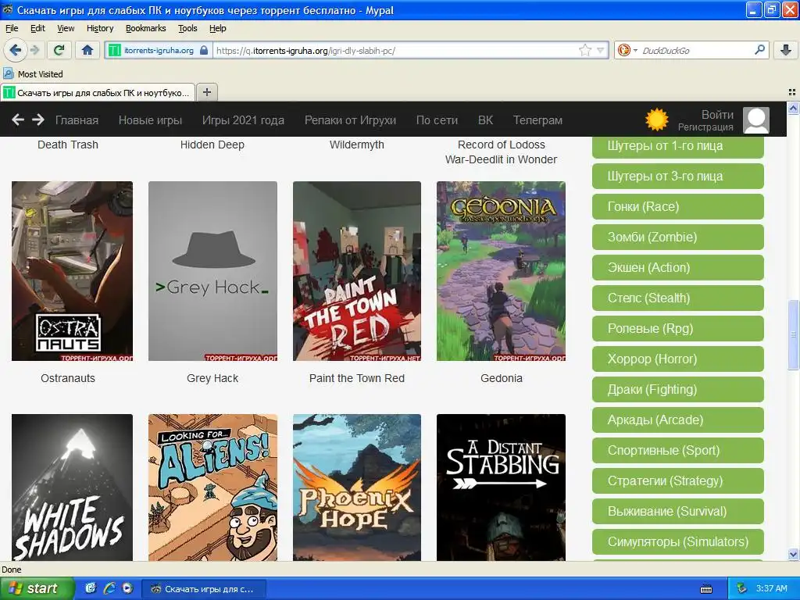Select the Скачать игры browser tab

(x=98, y=92)
